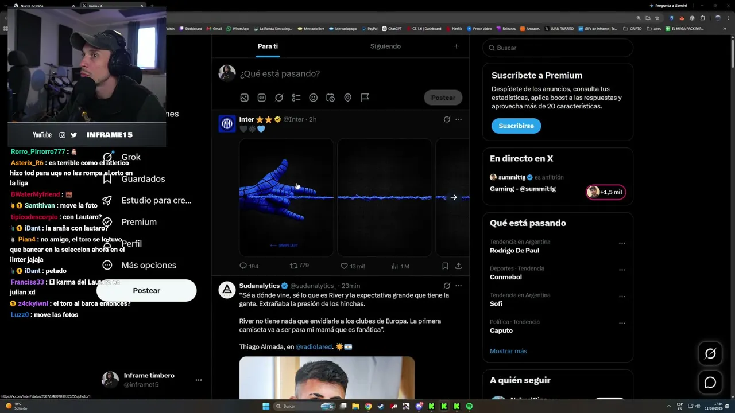Show next image in Inter carousel
This screenshot has height=413, width=735.
click(454, 197)
